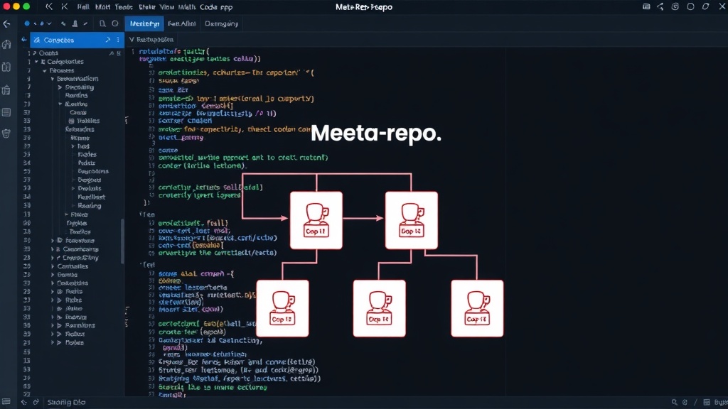Switch to the third editor tab 'Demgéry'
728x409 pixels.
(222, 23)
